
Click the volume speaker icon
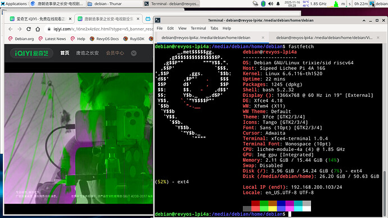click(270, 4)
